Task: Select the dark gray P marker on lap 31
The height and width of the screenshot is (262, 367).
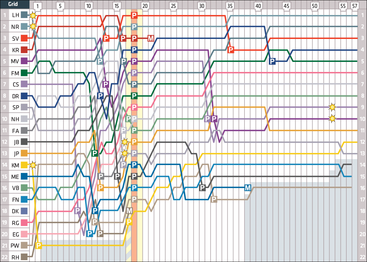Action: [203, 188]
